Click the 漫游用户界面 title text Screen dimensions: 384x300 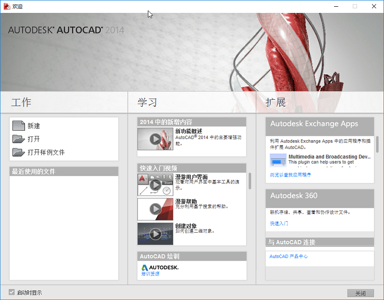point(192,177)
